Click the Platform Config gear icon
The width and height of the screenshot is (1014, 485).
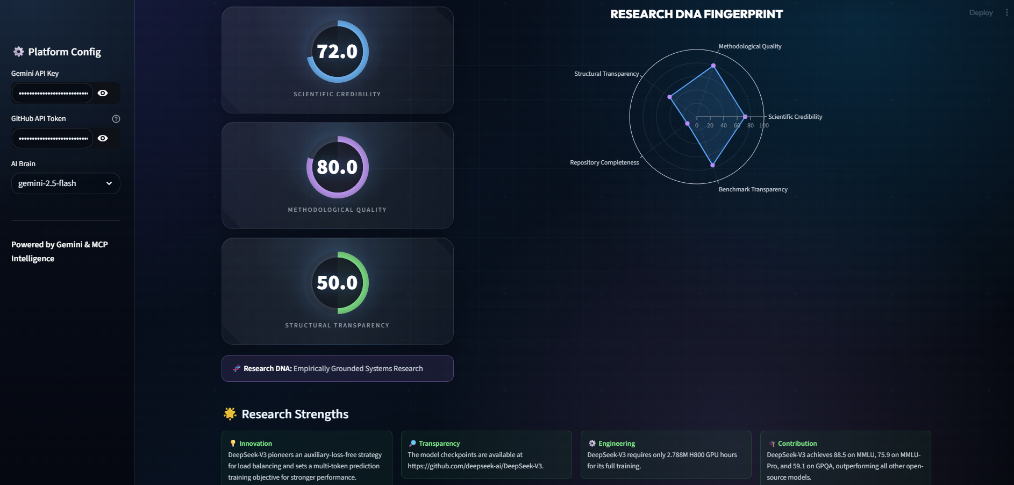(x=19, y=52)
